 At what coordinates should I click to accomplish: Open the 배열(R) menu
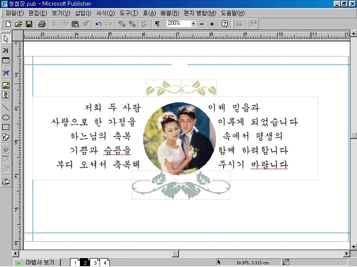click(170, 13)
